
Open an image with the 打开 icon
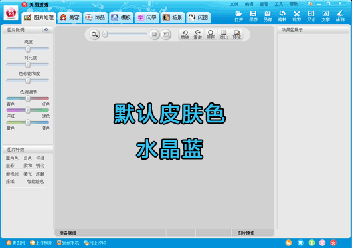point(238,16)
